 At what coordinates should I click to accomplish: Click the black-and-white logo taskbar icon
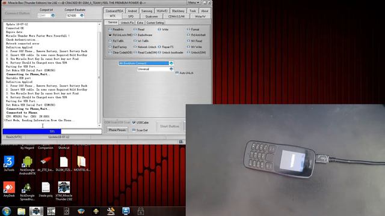(51, 211)
